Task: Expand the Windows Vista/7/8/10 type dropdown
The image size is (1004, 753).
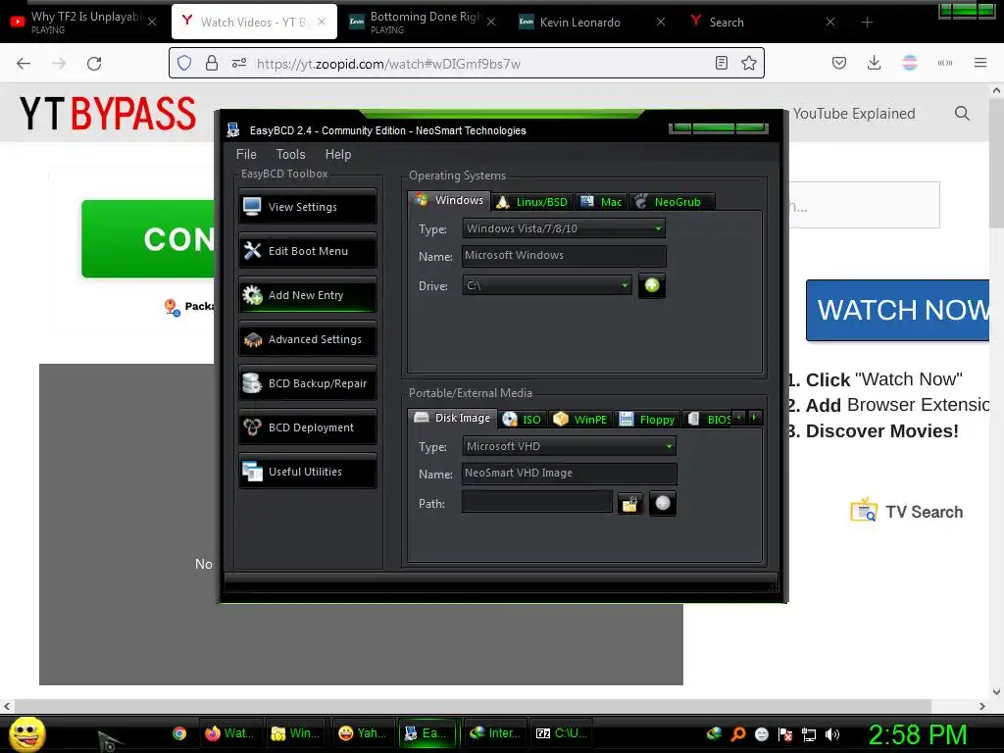Action: (x=564, y=228)
